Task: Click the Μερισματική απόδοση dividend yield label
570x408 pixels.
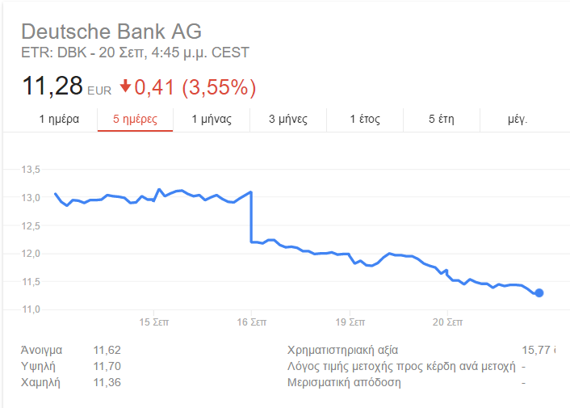Action: (x=344, y=382)
